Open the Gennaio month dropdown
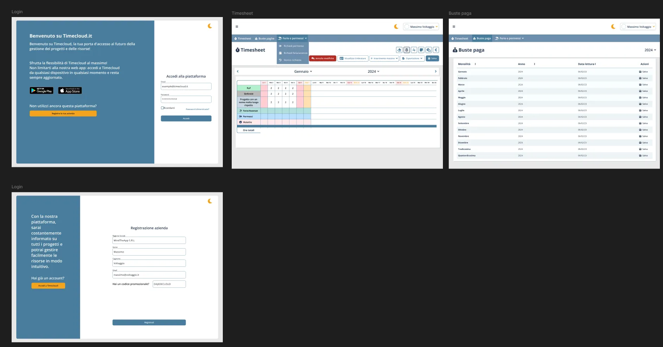This screenshot has width=663, height=347. 303,71
